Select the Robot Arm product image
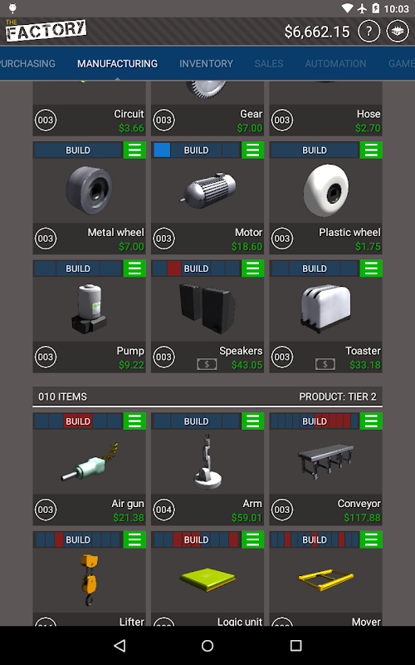415x665 pixels. coord(207,461)
